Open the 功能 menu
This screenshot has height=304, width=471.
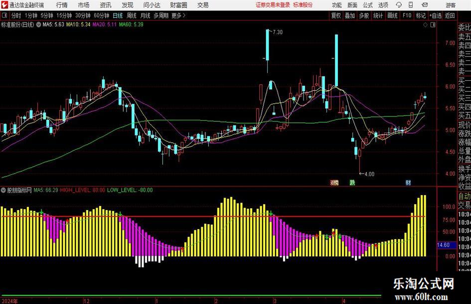click(337, 5)
